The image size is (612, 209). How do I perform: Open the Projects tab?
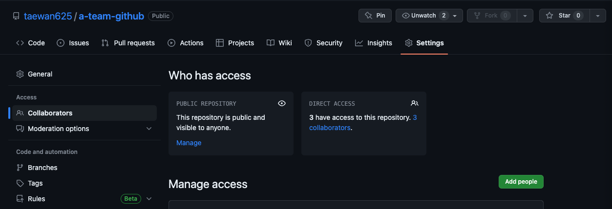tap(235, 43)
